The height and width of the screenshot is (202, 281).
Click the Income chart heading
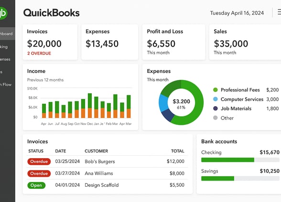coord(36,71)
